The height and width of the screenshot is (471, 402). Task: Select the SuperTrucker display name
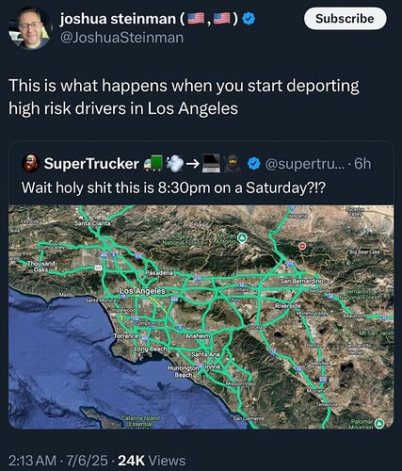[91, 164]
